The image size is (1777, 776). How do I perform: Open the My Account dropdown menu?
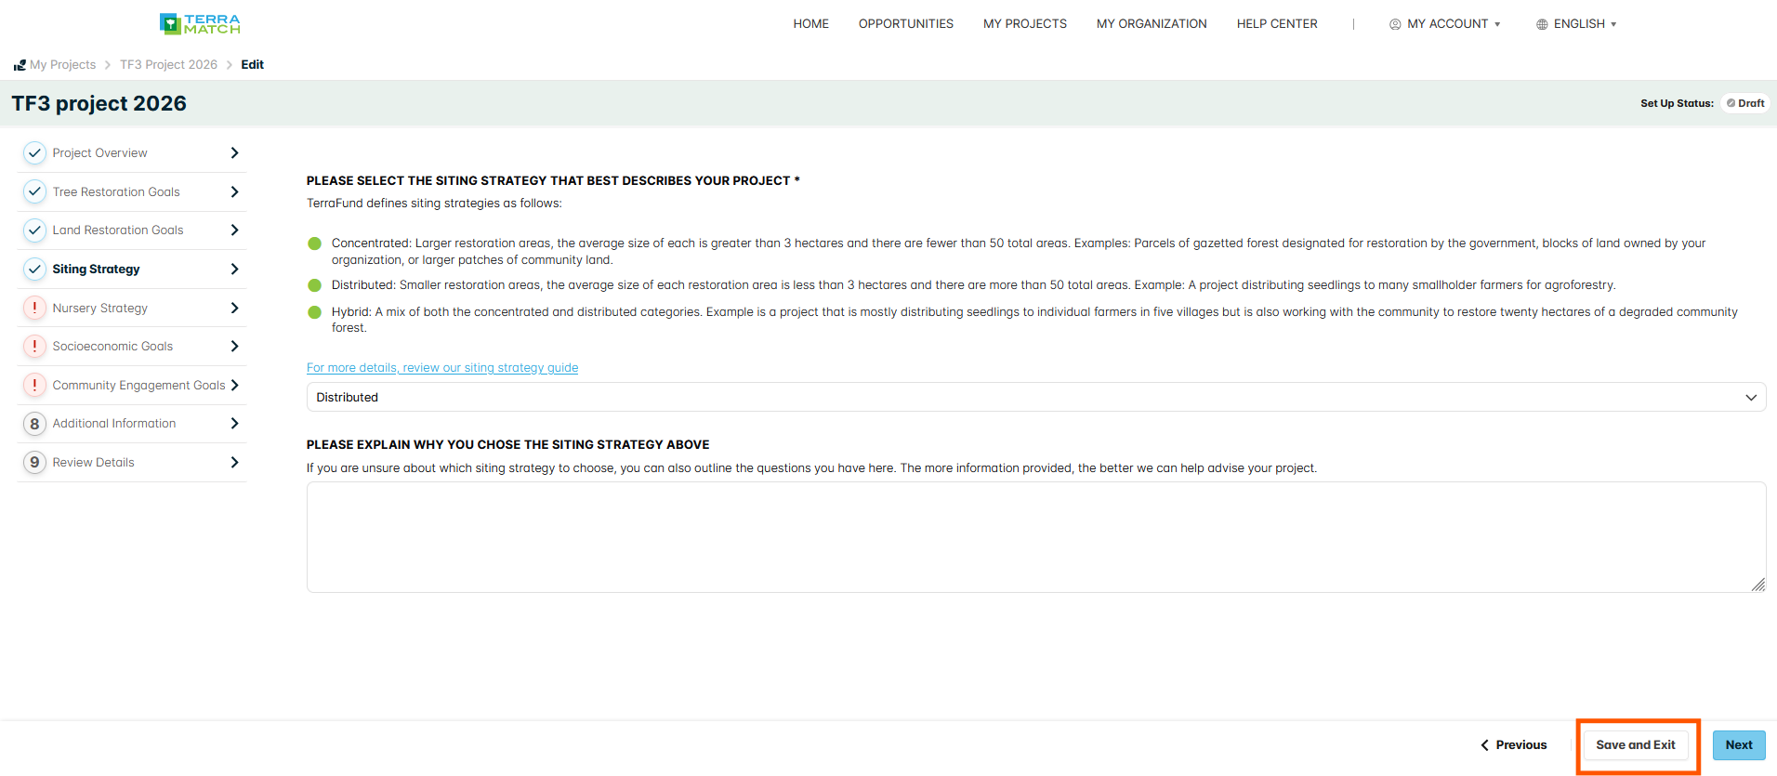[x=1446, y=24]
